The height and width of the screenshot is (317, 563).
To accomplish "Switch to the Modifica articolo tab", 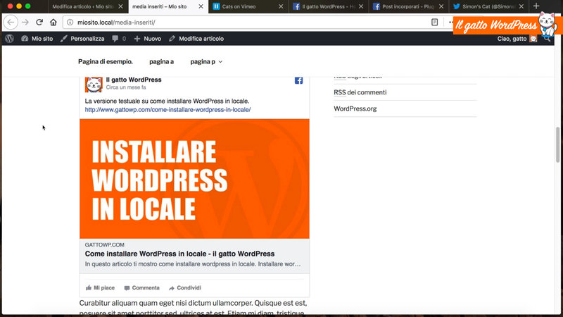I will pyautogui.click(x=82, y=6).
